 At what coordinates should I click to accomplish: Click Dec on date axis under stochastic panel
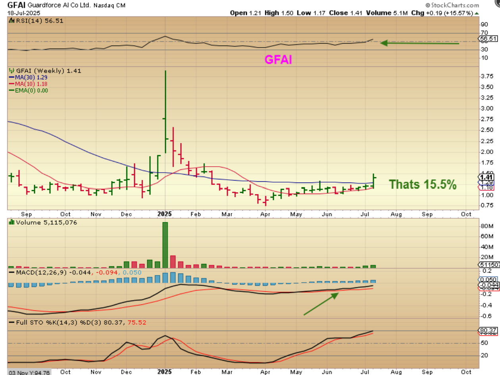click(127, 372)
